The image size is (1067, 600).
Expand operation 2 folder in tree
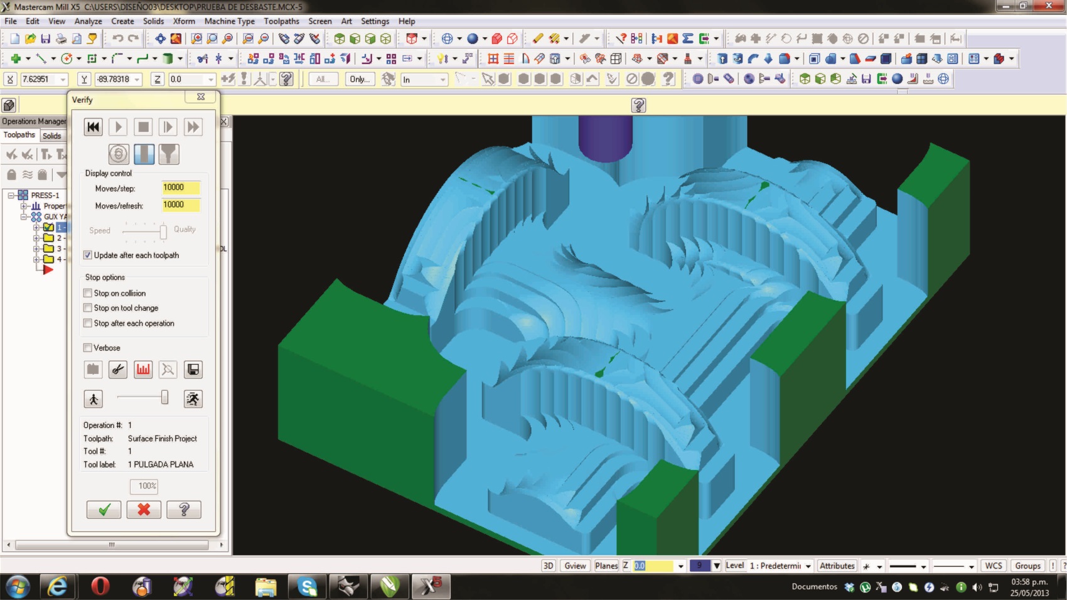coord(36,238)
